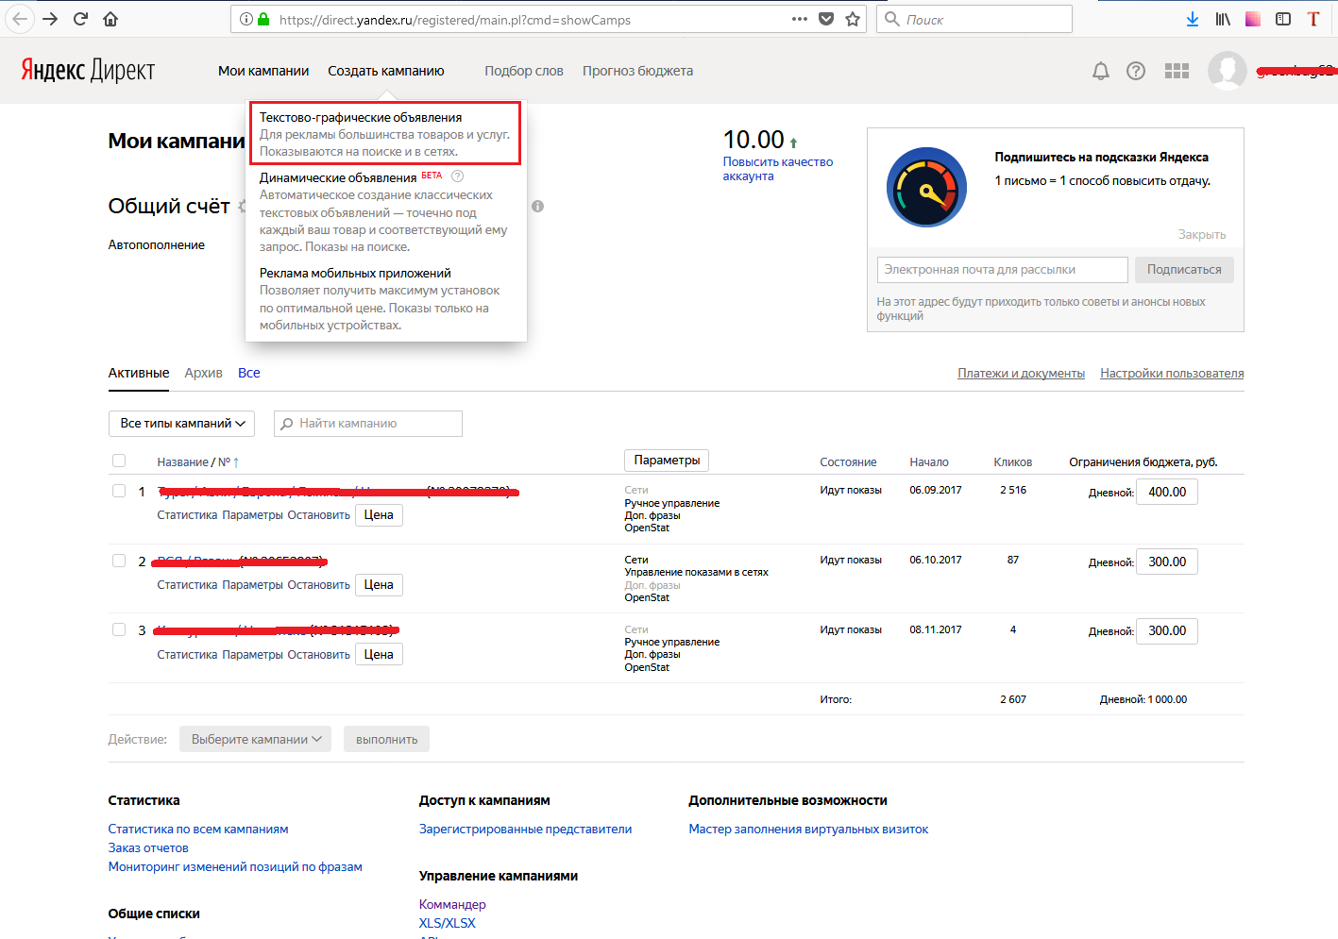Click the Найти кампанию search field
The width and height of the screenshot is (1338, 939).
point(368,424)
